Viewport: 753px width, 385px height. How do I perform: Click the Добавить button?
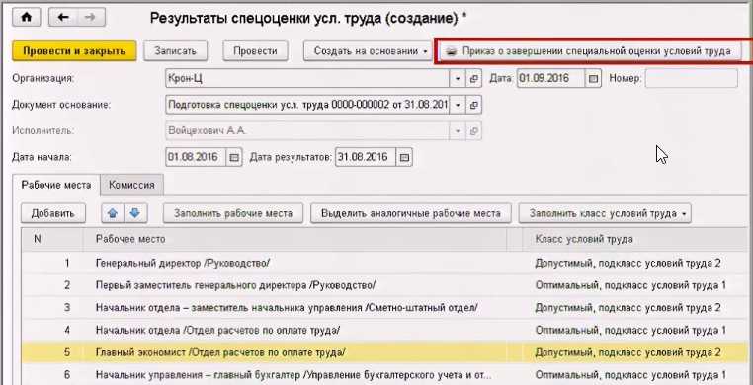coord(53,213)
